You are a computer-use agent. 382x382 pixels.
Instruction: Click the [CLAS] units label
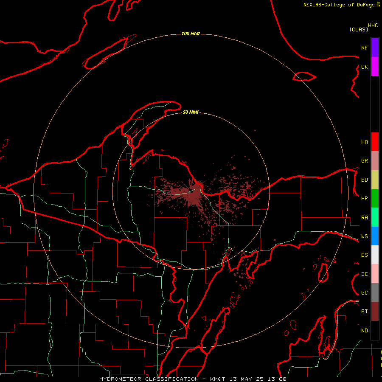359,29
